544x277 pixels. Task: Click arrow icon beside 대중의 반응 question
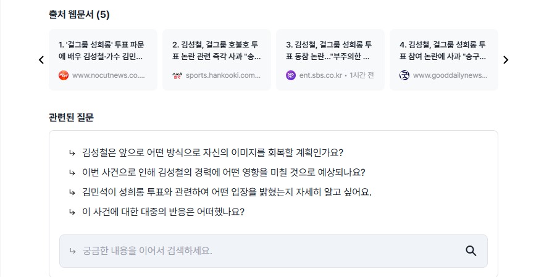[x=72, y=212]
